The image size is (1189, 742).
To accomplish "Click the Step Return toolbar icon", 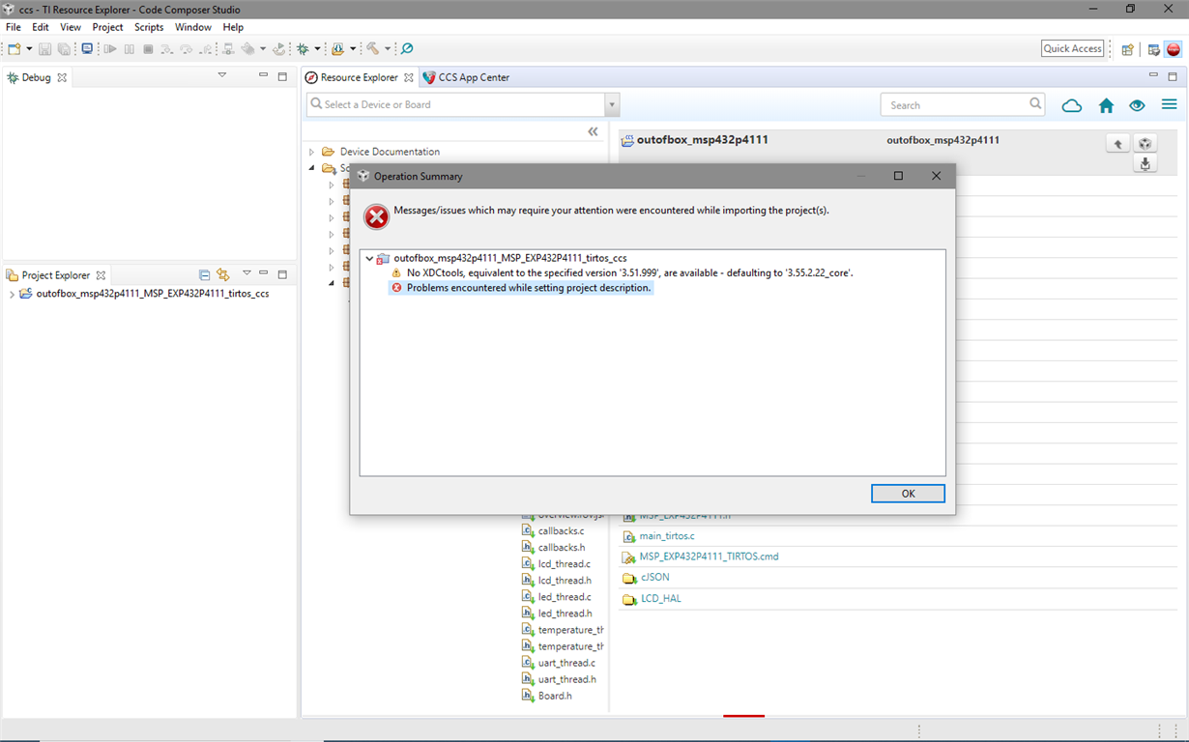I will [206, 48].
